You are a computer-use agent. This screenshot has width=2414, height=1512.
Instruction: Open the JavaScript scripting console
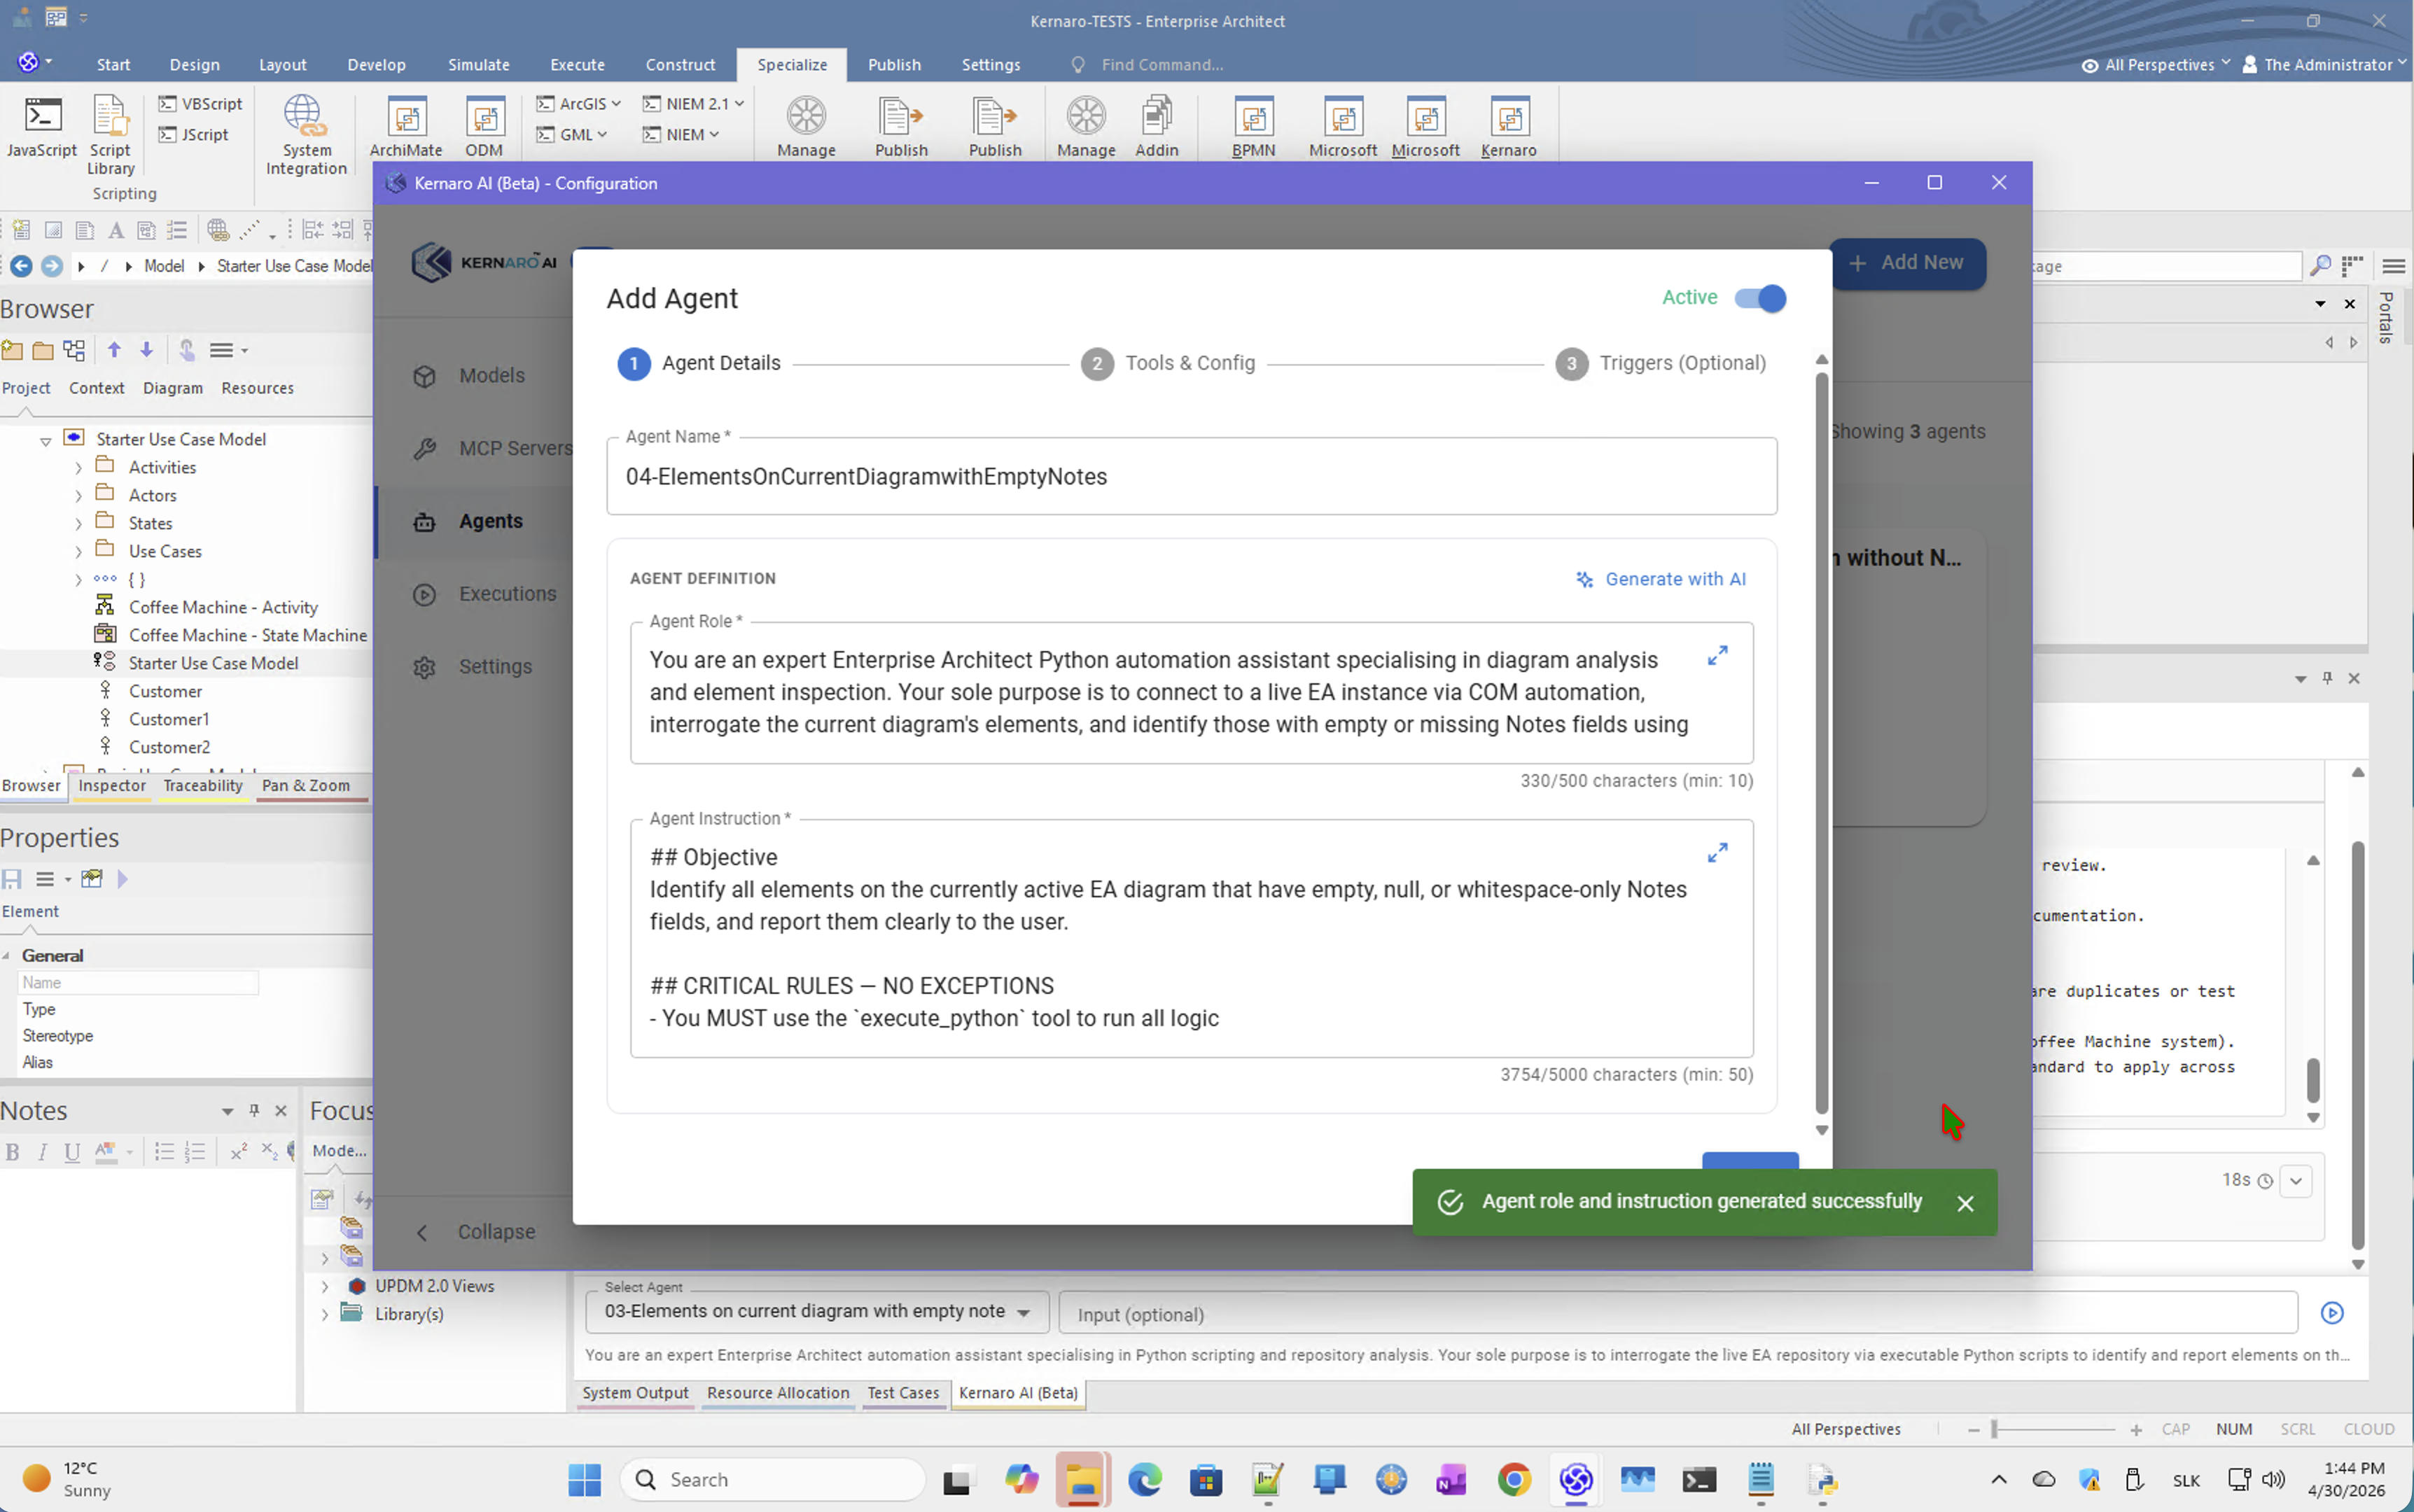(42, 127)
